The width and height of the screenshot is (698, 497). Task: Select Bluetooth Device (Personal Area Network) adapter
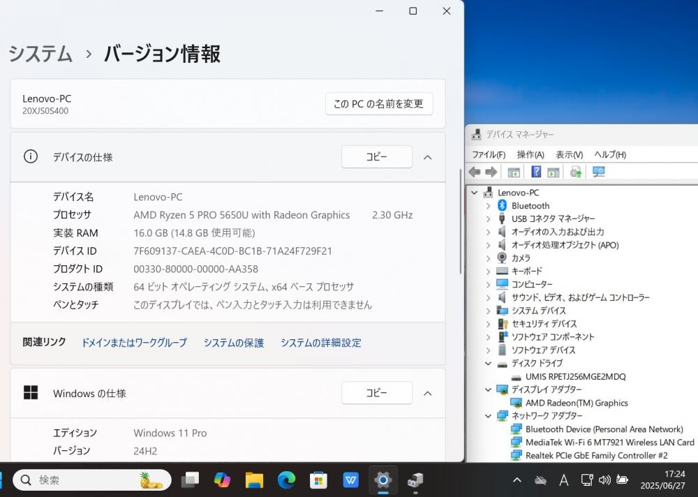tap(604, 429)
